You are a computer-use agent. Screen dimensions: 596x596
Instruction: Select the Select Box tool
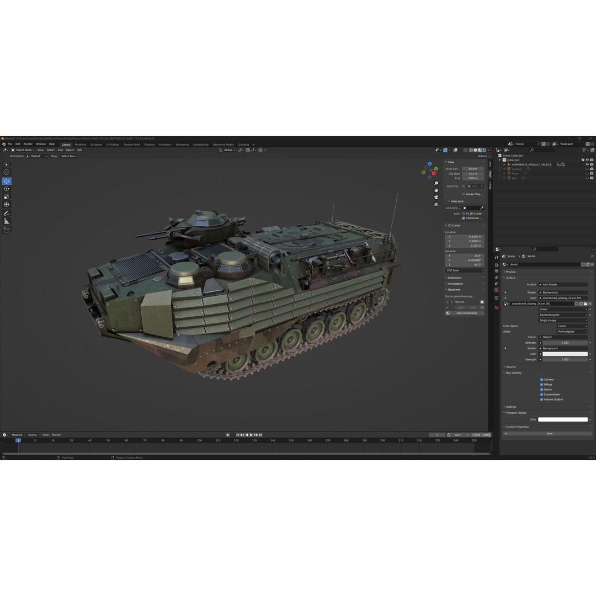(7, 164)
